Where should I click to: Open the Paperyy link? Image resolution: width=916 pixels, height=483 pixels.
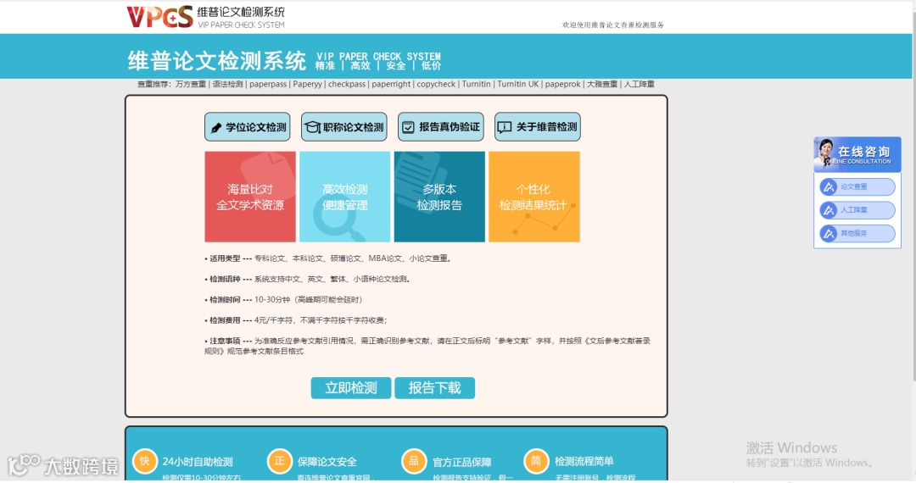click(307, 84)
